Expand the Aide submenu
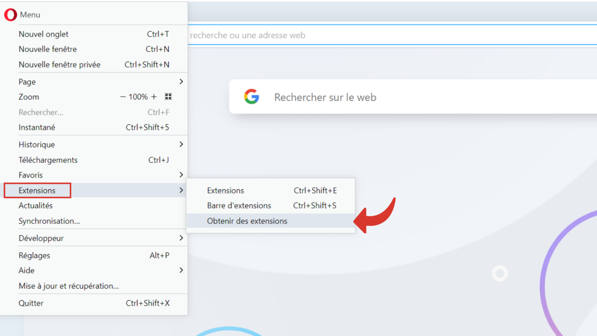 (94, 270)
